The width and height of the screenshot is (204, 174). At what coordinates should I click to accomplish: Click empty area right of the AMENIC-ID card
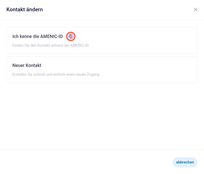[x=143, y=41]
